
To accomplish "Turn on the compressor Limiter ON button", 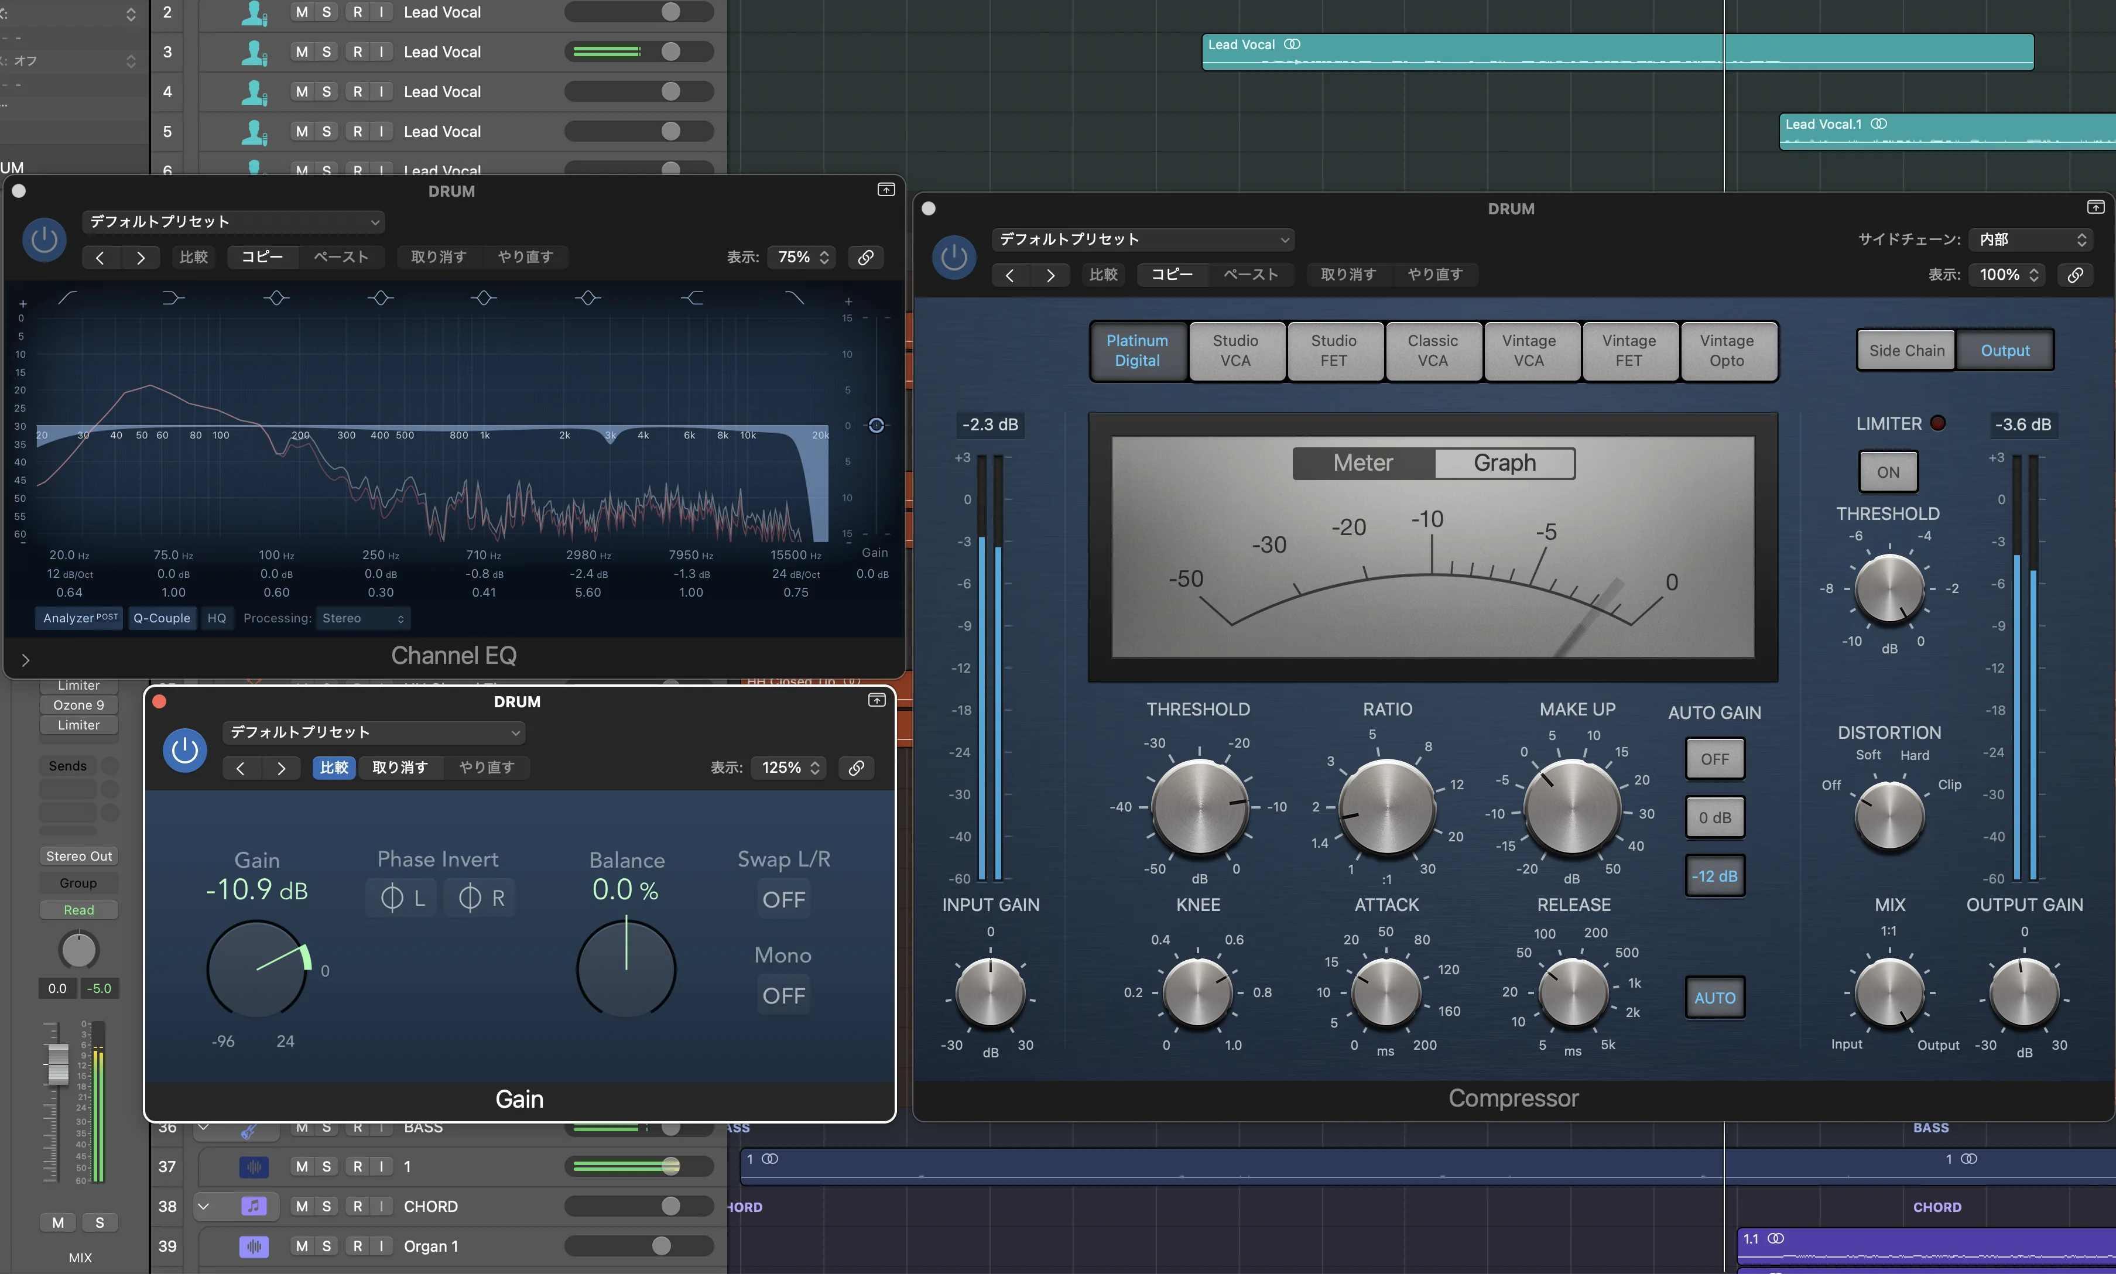I will [x=1888, y=472].
